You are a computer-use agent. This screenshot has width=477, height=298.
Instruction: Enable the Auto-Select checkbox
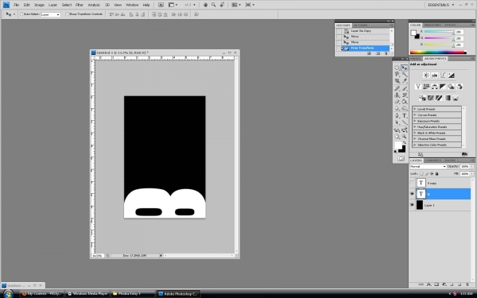[21, 14]
